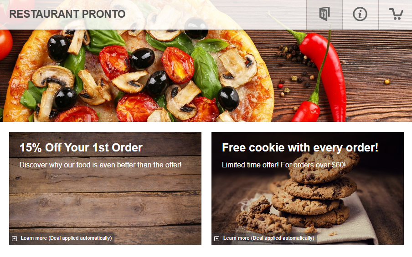
Task: Open the restaurant menu book icon
Action: 324,14
